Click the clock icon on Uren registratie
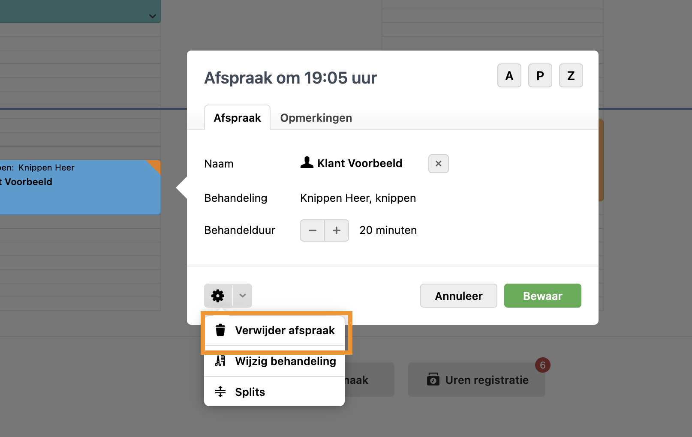692x437 pixels. (x=433, y=380)
